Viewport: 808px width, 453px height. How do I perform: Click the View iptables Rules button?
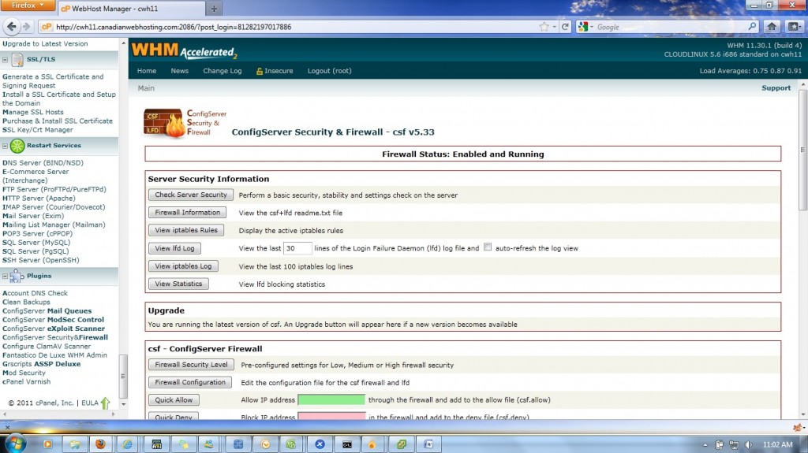186,230
